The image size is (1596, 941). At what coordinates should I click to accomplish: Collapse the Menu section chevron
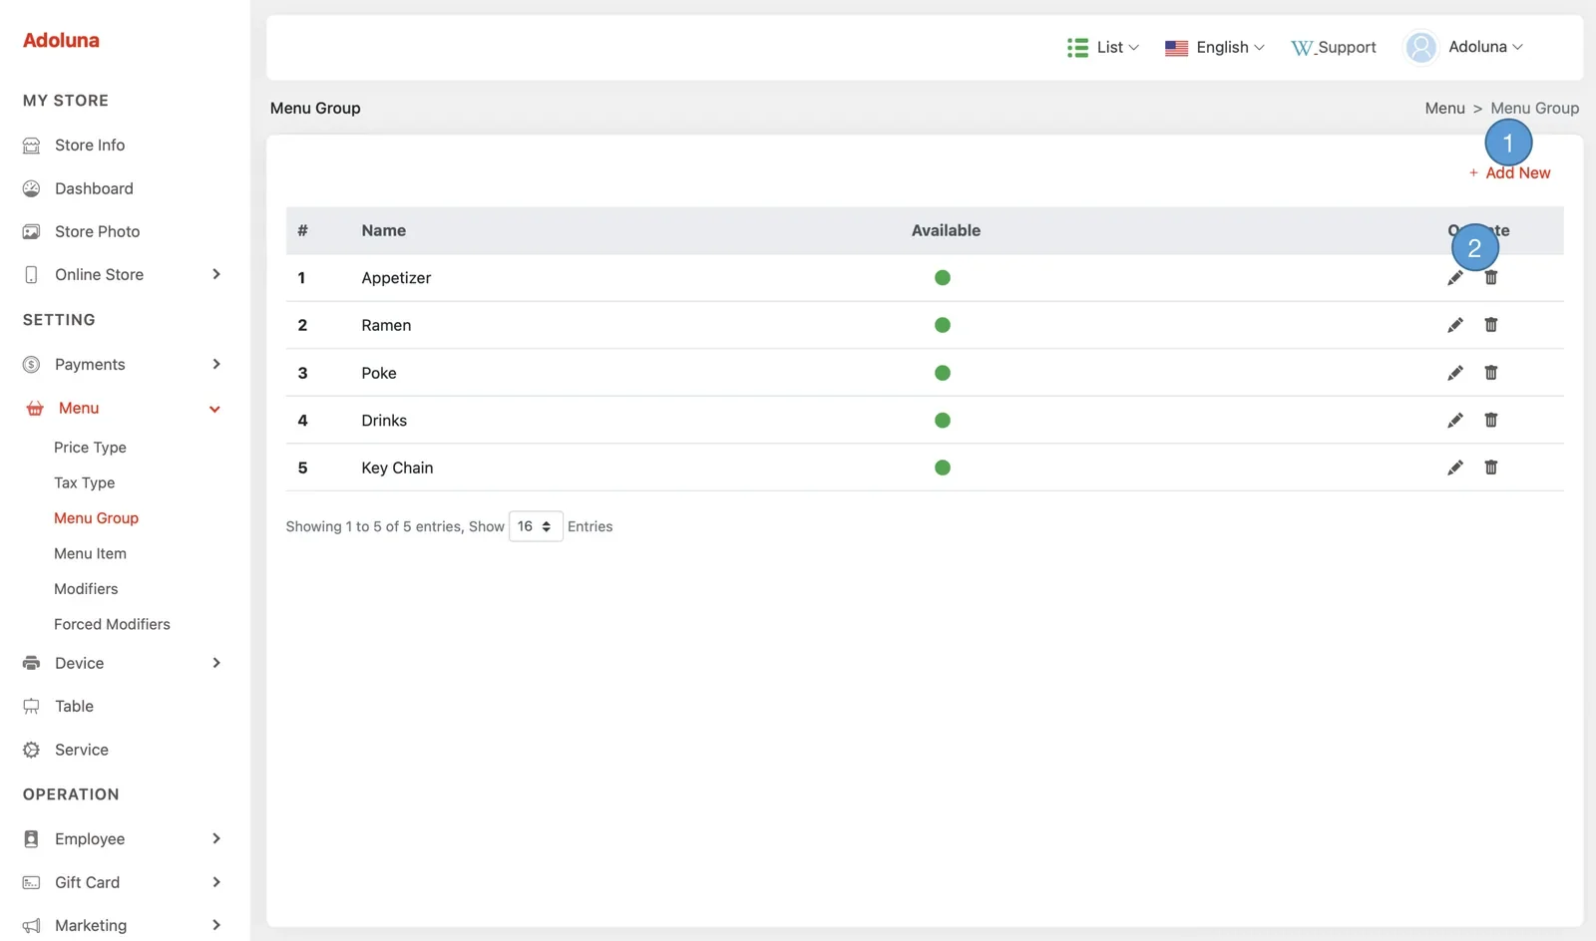coord(214,410)
